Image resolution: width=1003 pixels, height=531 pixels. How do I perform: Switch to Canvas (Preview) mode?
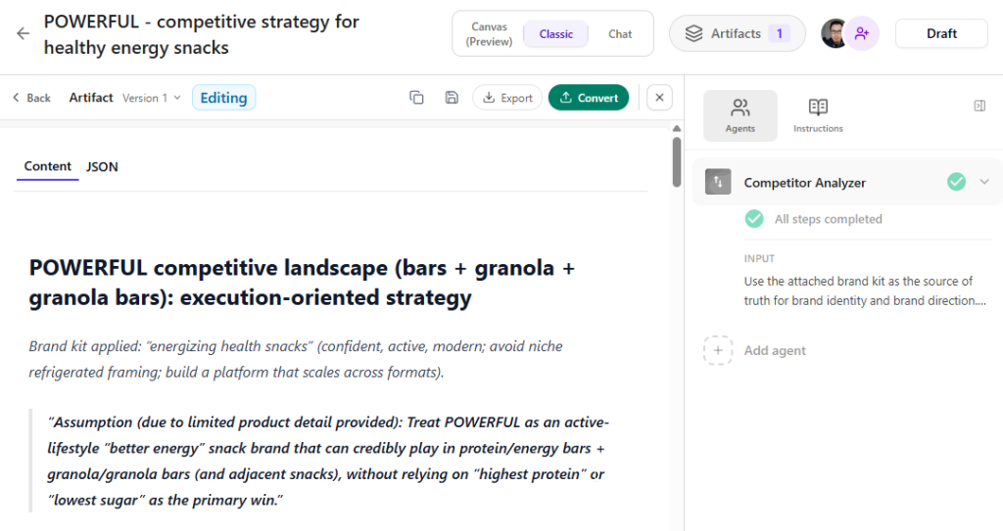(x=489, y=33)
